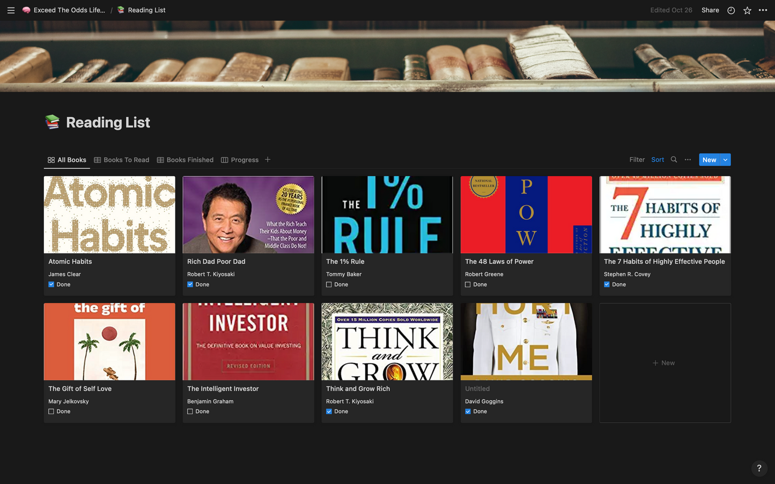775x484 pixels.
Task: Switch to Books To Read tab
Action: (122, 160)
